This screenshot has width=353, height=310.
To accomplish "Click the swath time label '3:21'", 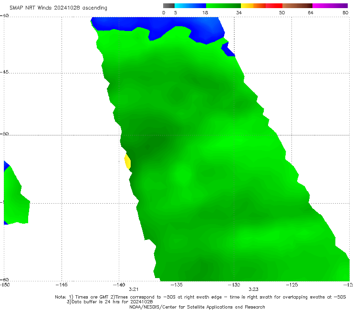I will click(x=134, y=289).
